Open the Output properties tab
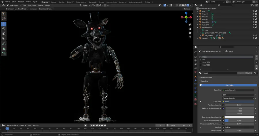Viewport: 259px width, 136px height. tap(195, 60)
